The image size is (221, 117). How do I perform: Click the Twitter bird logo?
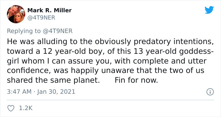tap(209, 10)
